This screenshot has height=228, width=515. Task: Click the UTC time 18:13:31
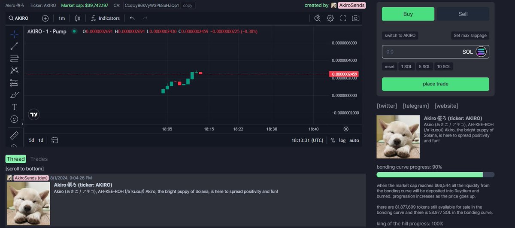point(308,140)
